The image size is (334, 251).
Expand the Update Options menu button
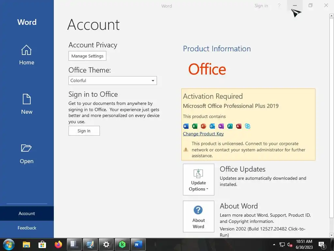[x=199, y=179]
